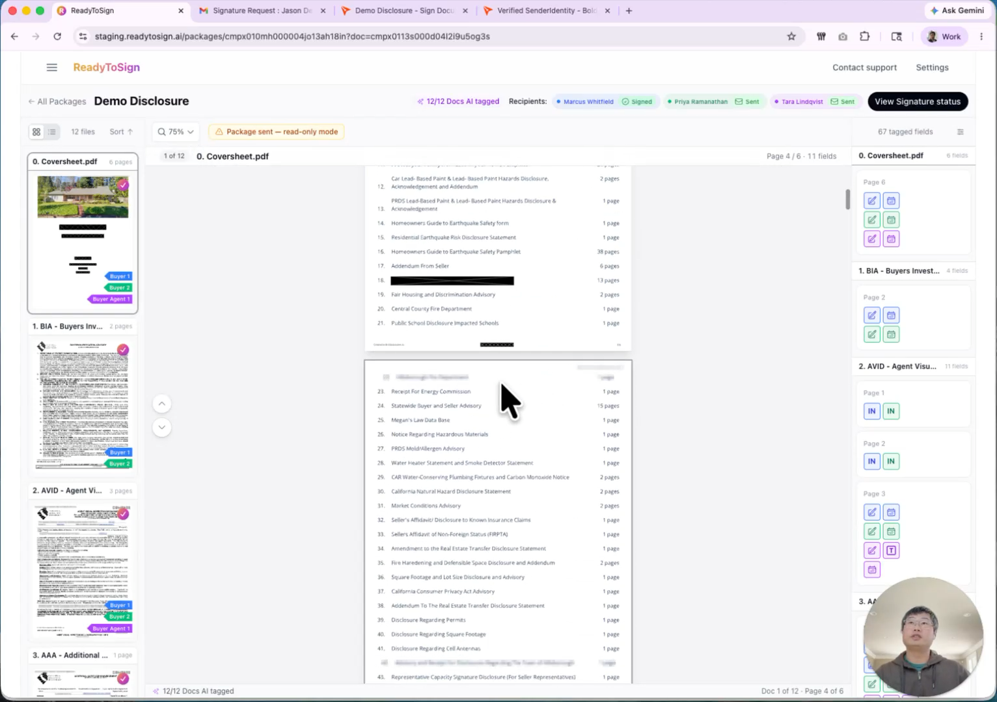This screenshot has width=997, height=702.
Task: Select AVID Page 2 blue initials field
Action: tap(872, 461)
